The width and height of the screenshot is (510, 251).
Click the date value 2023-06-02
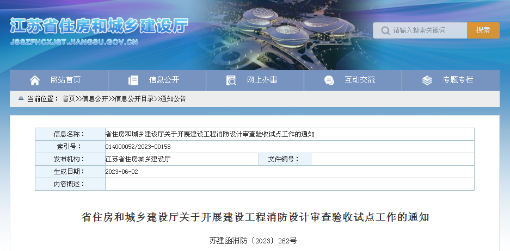tap(121, 172)
